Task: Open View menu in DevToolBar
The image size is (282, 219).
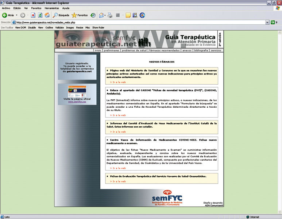Action: (40, 27)
